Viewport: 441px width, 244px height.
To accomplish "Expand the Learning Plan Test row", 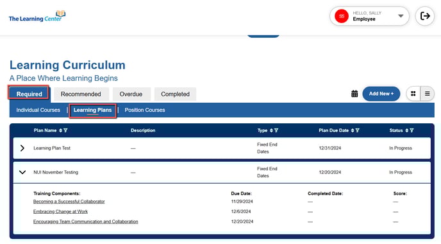I will click(x=22, y=148).
